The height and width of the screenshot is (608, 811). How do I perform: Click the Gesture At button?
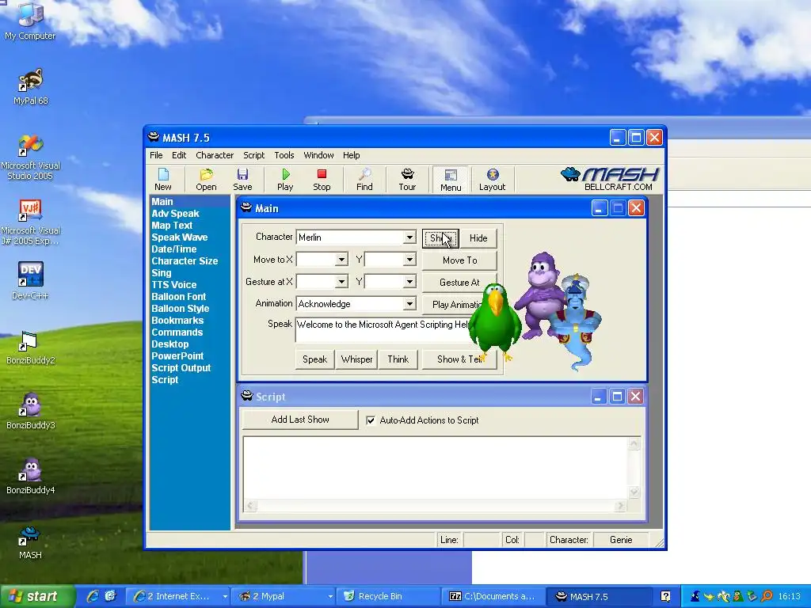click(460, 283)
